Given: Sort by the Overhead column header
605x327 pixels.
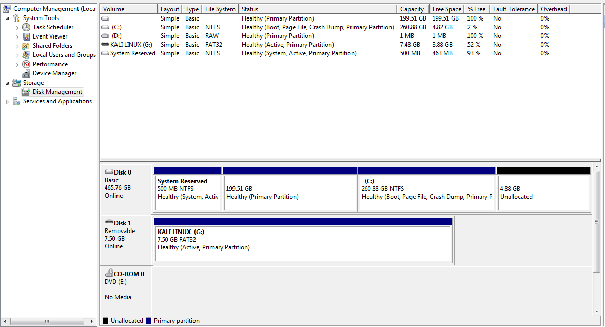Looking at the screenshot, I should tap(554, 9).
